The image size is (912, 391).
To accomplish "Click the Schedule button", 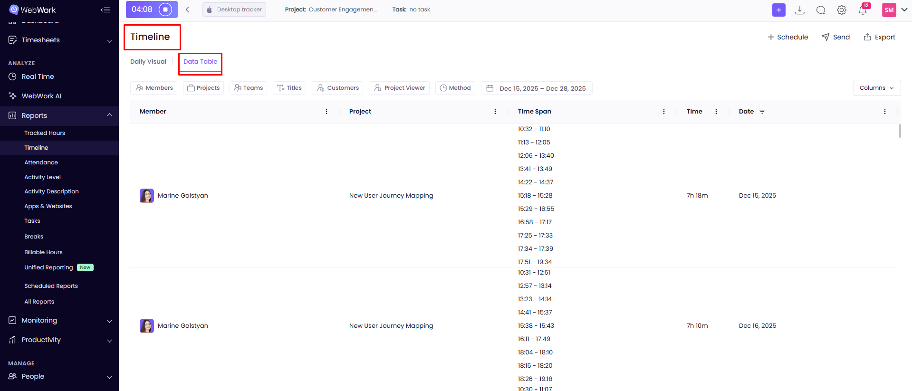I will [787, 37].
